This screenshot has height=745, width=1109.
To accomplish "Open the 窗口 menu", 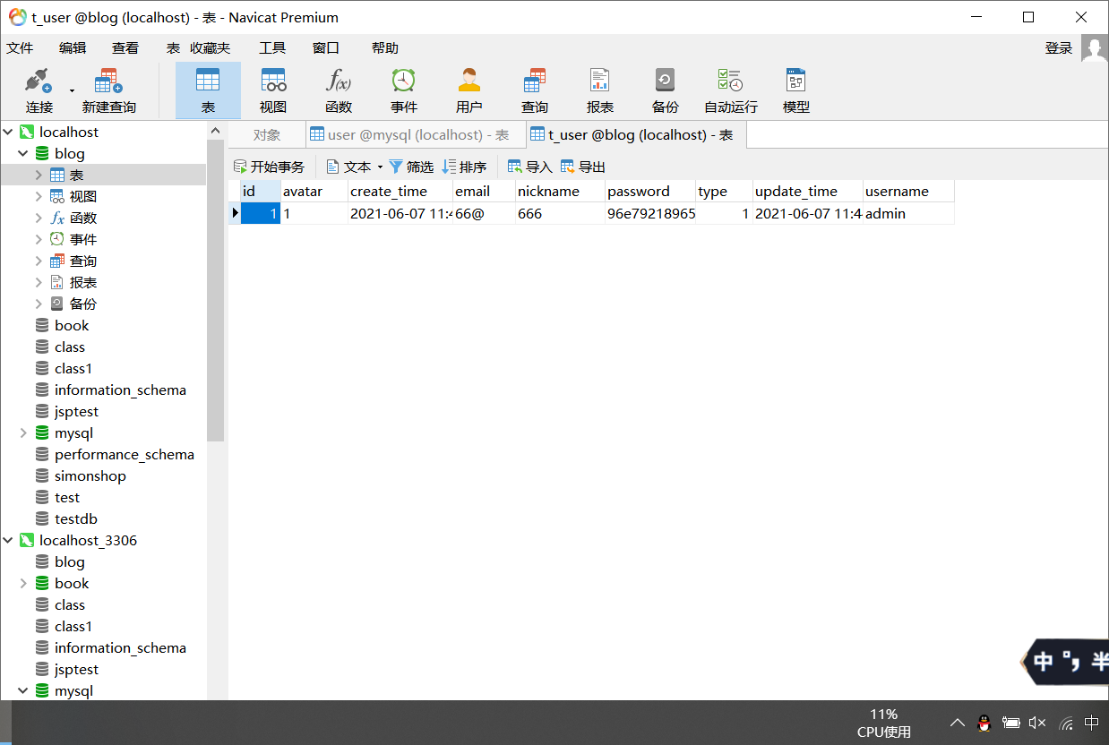I will click(x=326, y=48).
